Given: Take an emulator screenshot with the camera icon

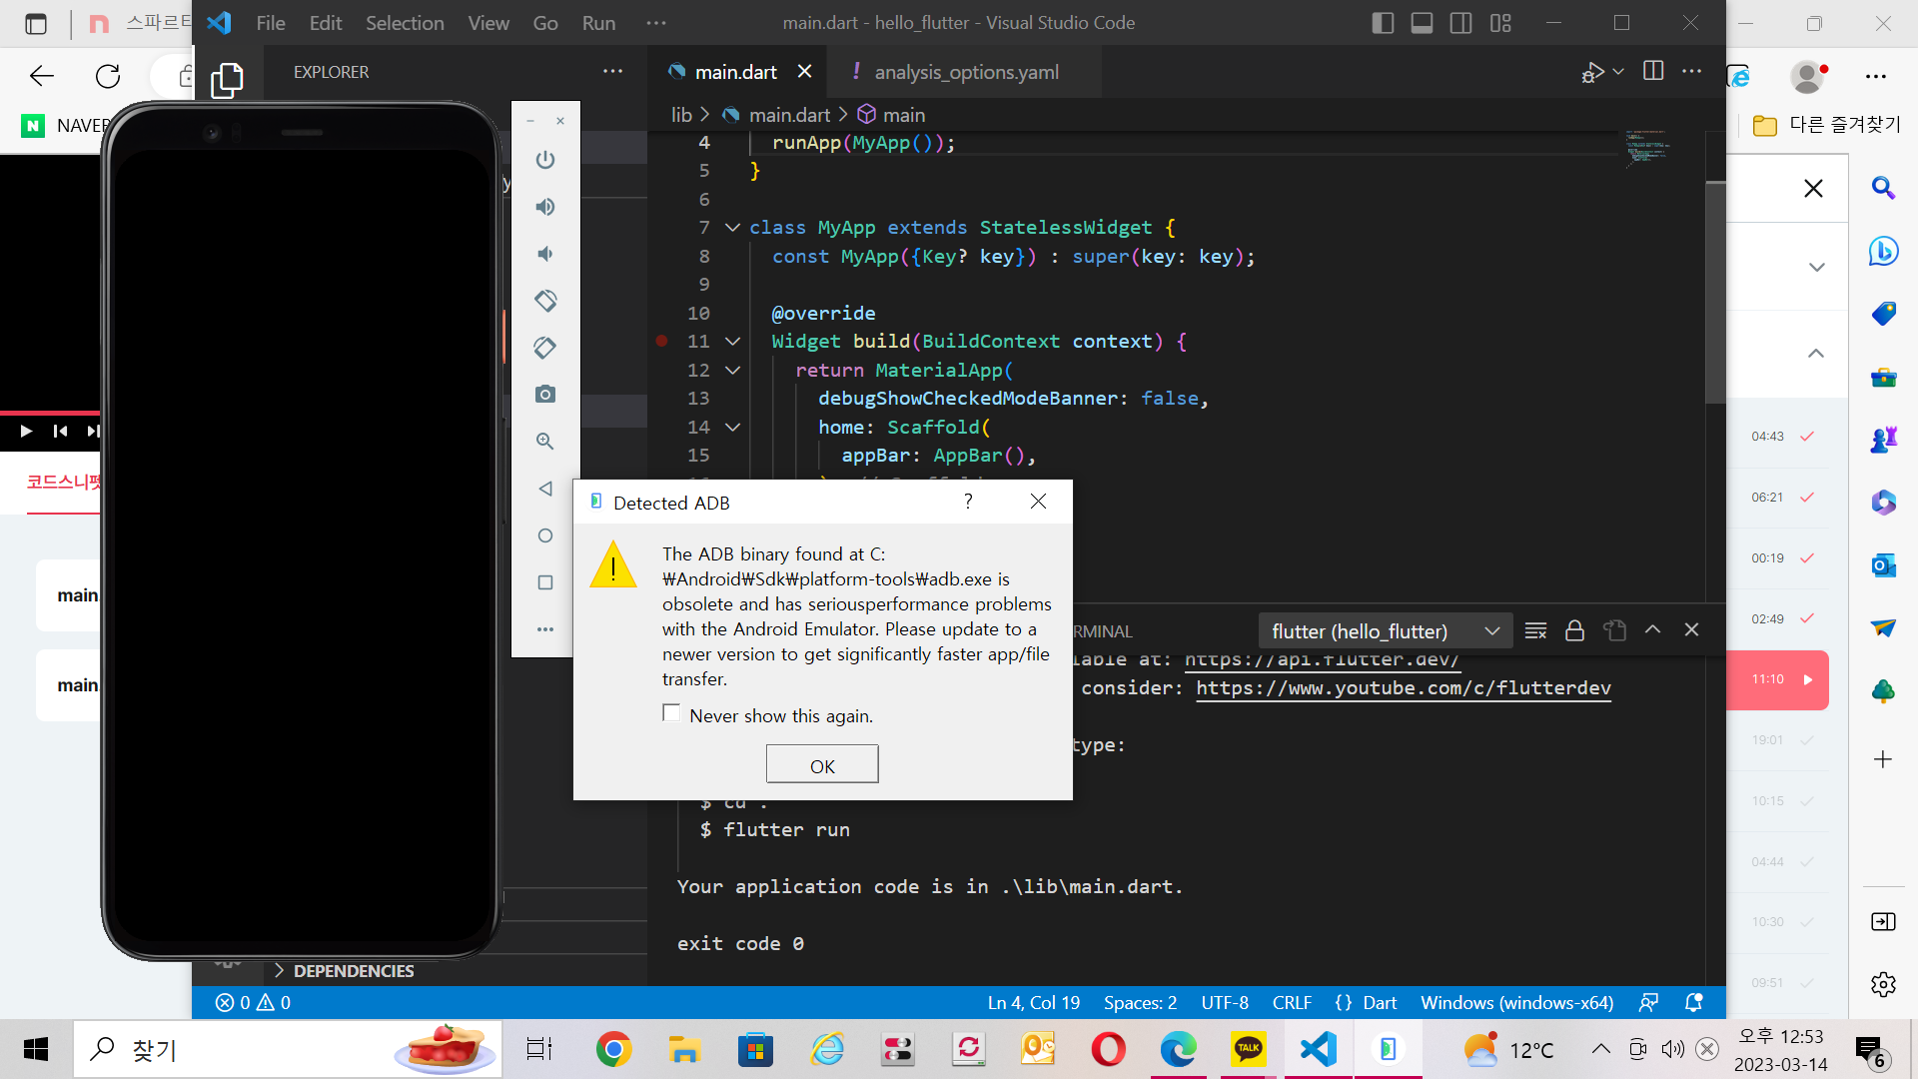Looking at the screenshot, I should coord(545,395).
